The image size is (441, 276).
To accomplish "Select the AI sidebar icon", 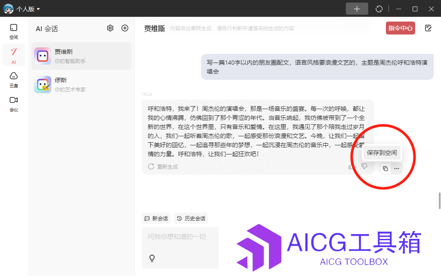I will [13, 55].
